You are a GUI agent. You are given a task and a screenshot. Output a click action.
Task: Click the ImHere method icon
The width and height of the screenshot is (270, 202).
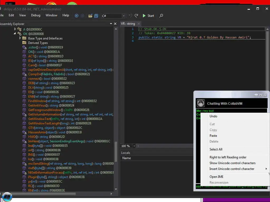(x=24, y=141)
